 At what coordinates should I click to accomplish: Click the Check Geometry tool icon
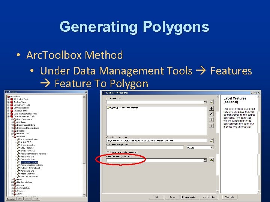click(x=18, y=145)
